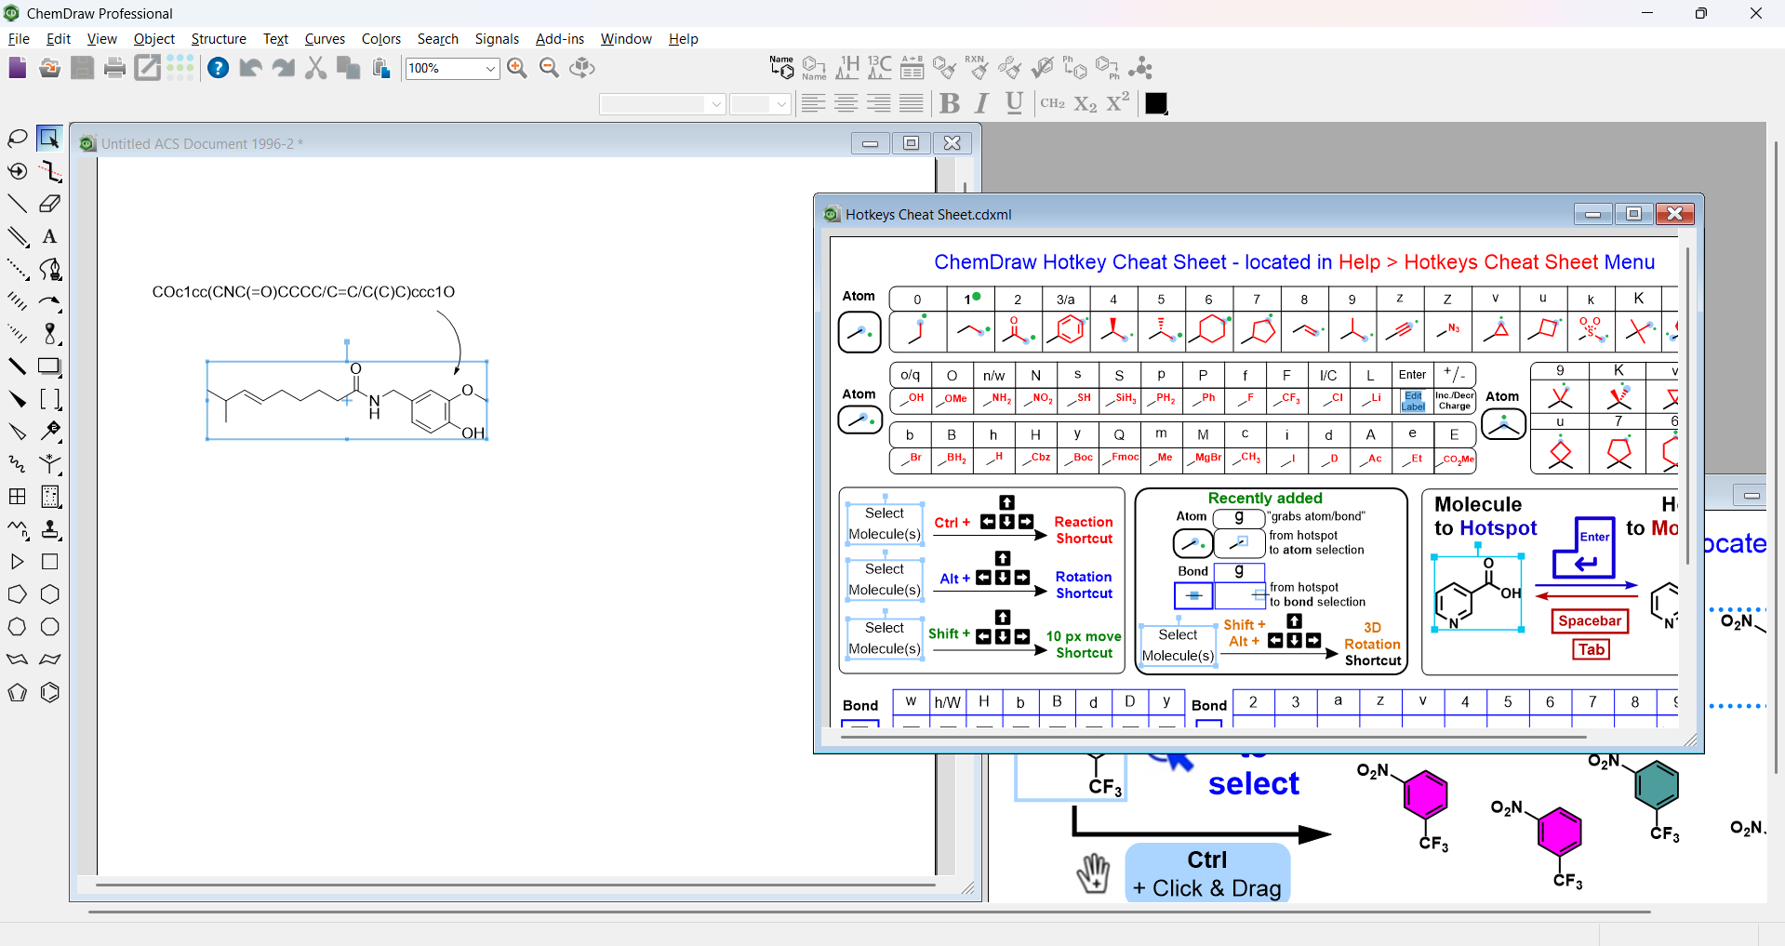
Task: Select the Cyclopentane ring tool
Action: point(18,594)
